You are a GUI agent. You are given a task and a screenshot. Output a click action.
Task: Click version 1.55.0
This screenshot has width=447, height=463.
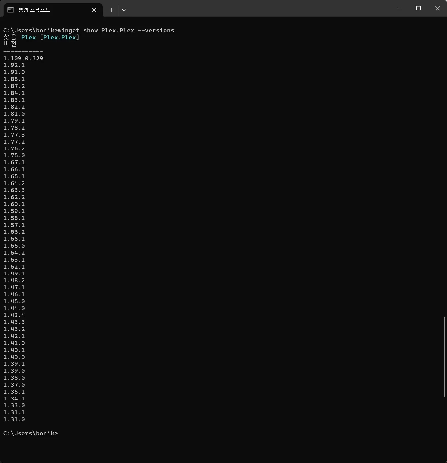(x=14, y=246)
